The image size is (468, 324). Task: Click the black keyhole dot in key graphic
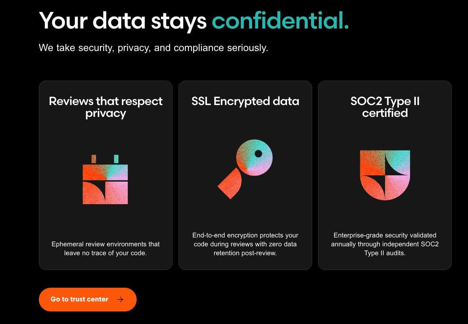pyautogui.click(x=258, y=153)
